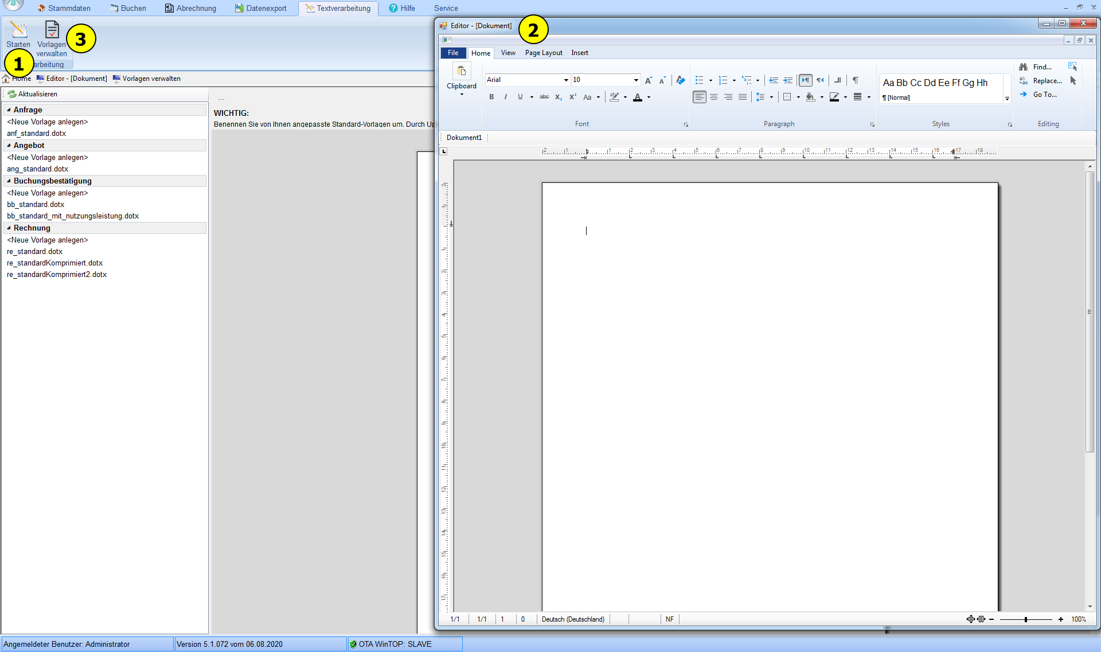Click the Subscript button

coord(558,97)
